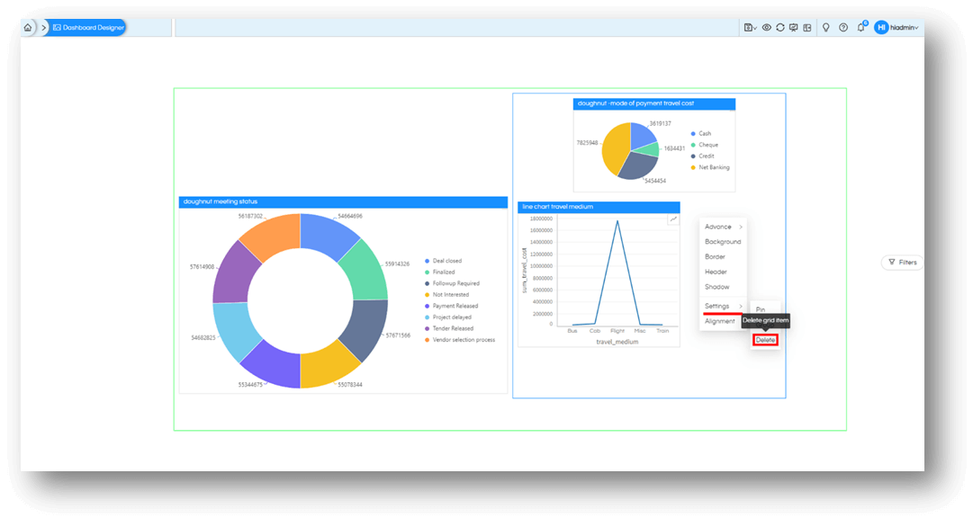The height and width of the screenshot is (518, 973).
Task: Click the 7825948 pie label
Action: click(587, 143)
